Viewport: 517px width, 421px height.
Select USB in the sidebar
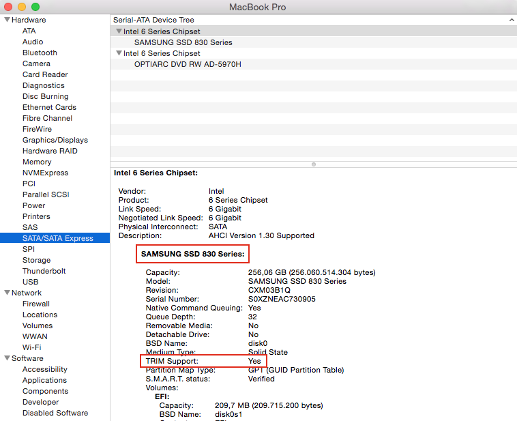pos(30,282)
